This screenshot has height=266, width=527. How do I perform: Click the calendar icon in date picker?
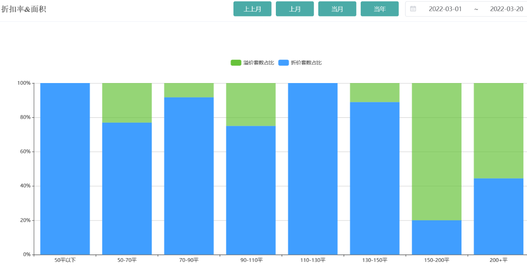(x=413, y=9)
